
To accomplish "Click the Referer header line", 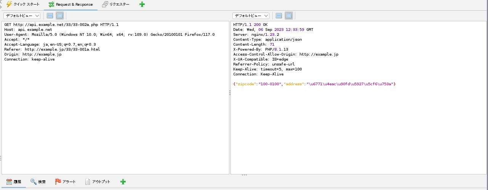I will [52, 49].
